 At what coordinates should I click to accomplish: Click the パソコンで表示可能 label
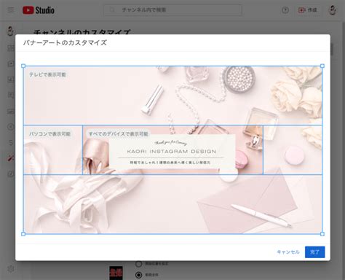(50, 134)
